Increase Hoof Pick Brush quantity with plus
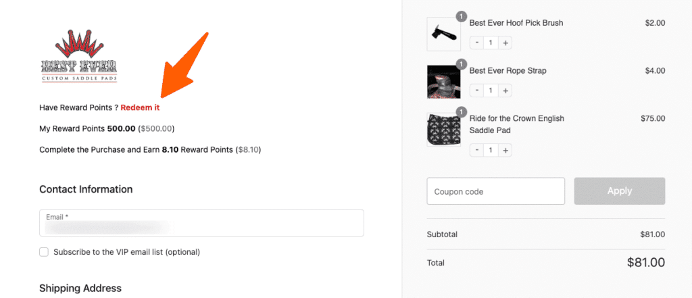Screen dimensions: 692x298 click(505, 43)
